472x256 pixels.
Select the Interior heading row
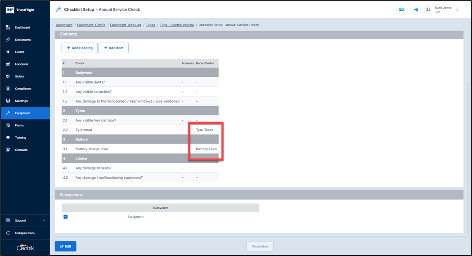click(140, 158)
